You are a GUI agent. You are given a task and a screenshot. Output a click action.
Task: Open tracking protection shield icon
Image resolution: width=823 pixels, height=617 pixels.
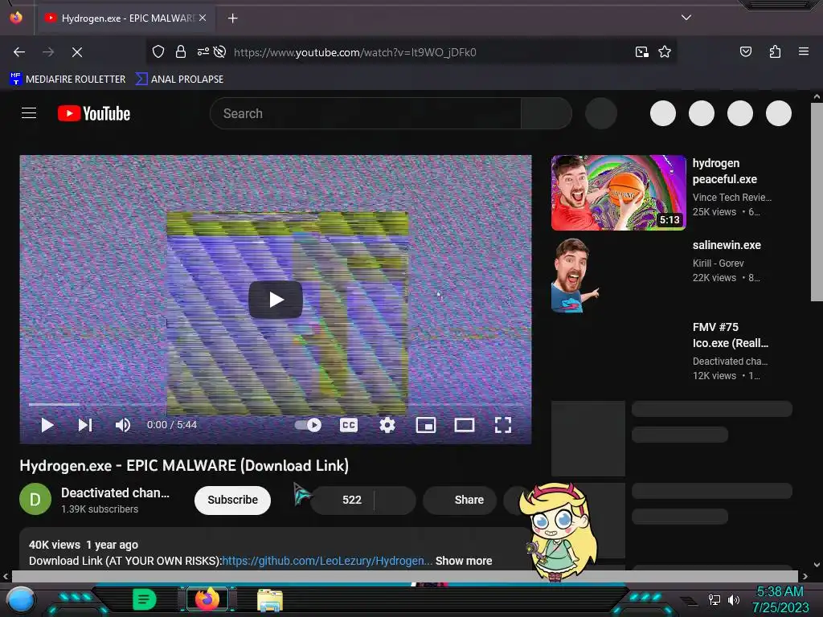pyautogui.click(x=158, y=52)
